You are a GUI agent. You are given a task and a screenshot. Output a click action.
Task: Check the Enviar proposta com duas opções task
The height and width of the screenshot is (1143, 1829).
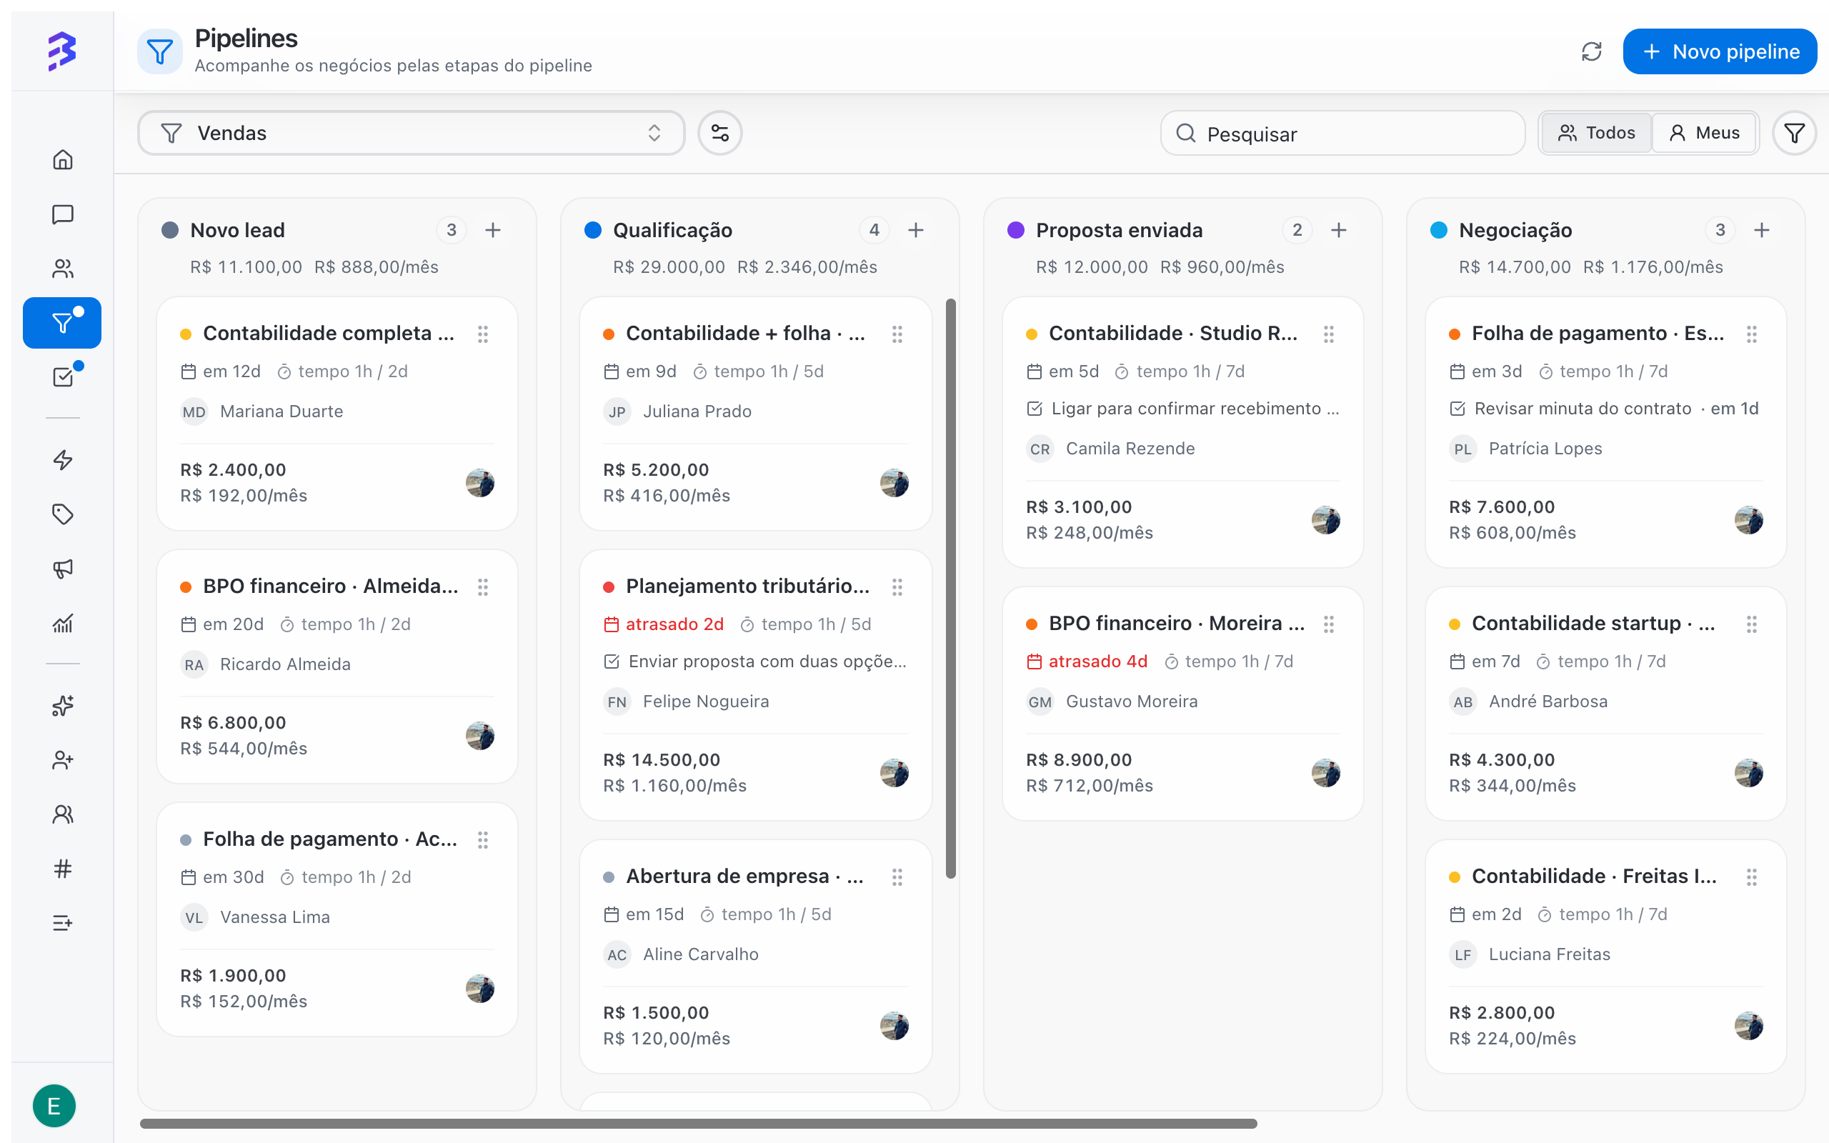612,662
